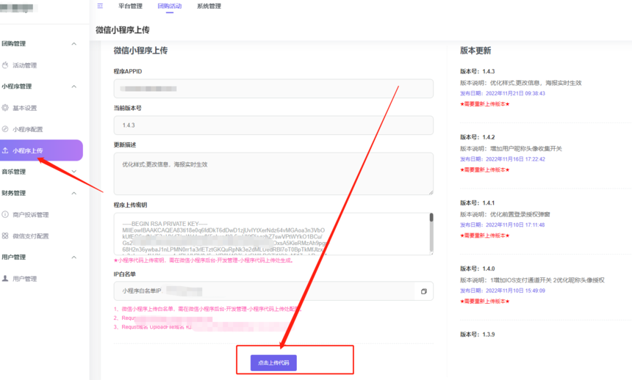Click the 版本更新 panel heading
Viewport: 632px width, 380px height.
tap(475, 51)
